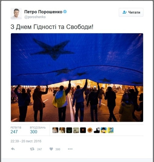Open the last blue-yellow avatar liker
This screenshot has height=162, width=154.
(x=111, y=130)
